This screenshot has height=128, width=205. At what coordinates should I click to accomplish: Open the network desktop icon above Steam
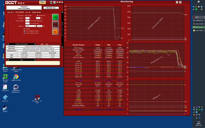5,98
